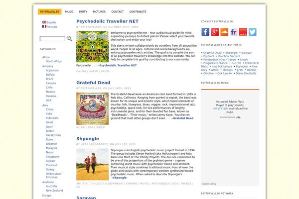
Task: Open the Shpongle post title
Action: click(x=88, y=139)
